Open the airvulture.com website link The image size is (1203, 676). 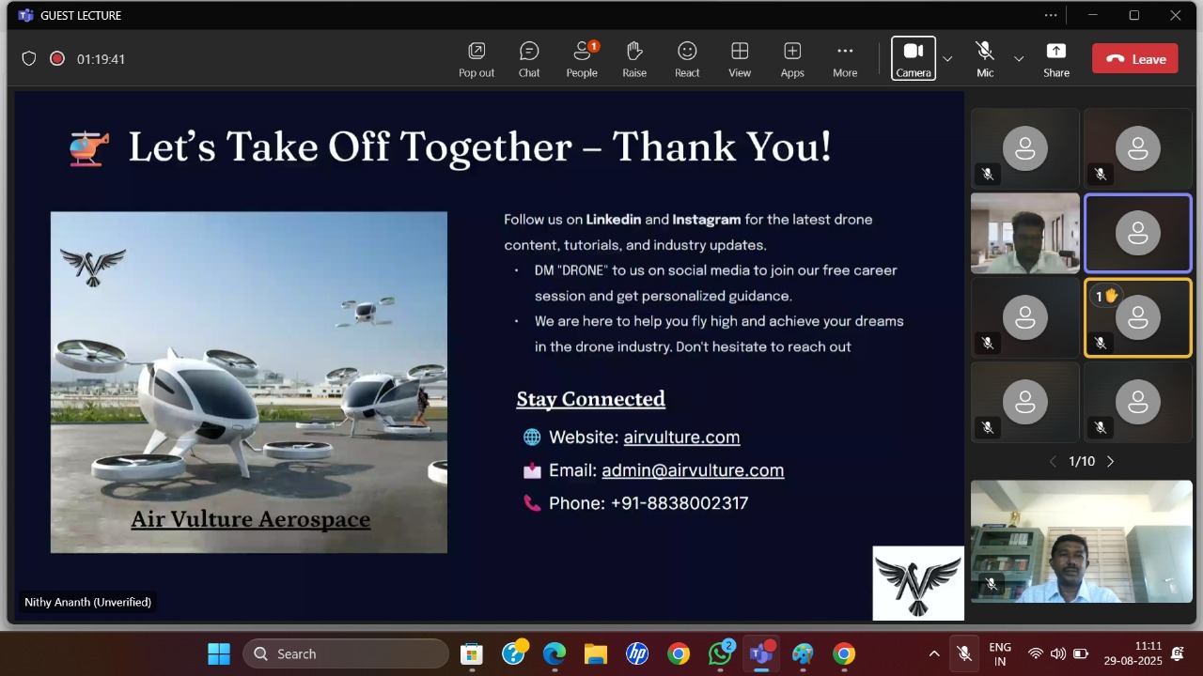click(681, 438)
